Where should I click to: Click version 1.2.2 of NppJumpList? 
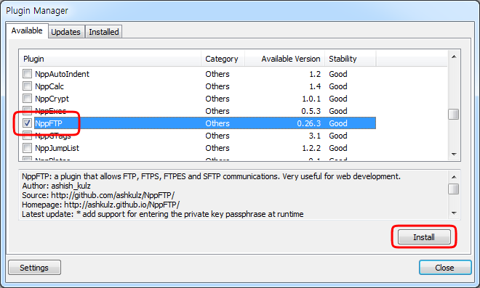click(311, 148)
